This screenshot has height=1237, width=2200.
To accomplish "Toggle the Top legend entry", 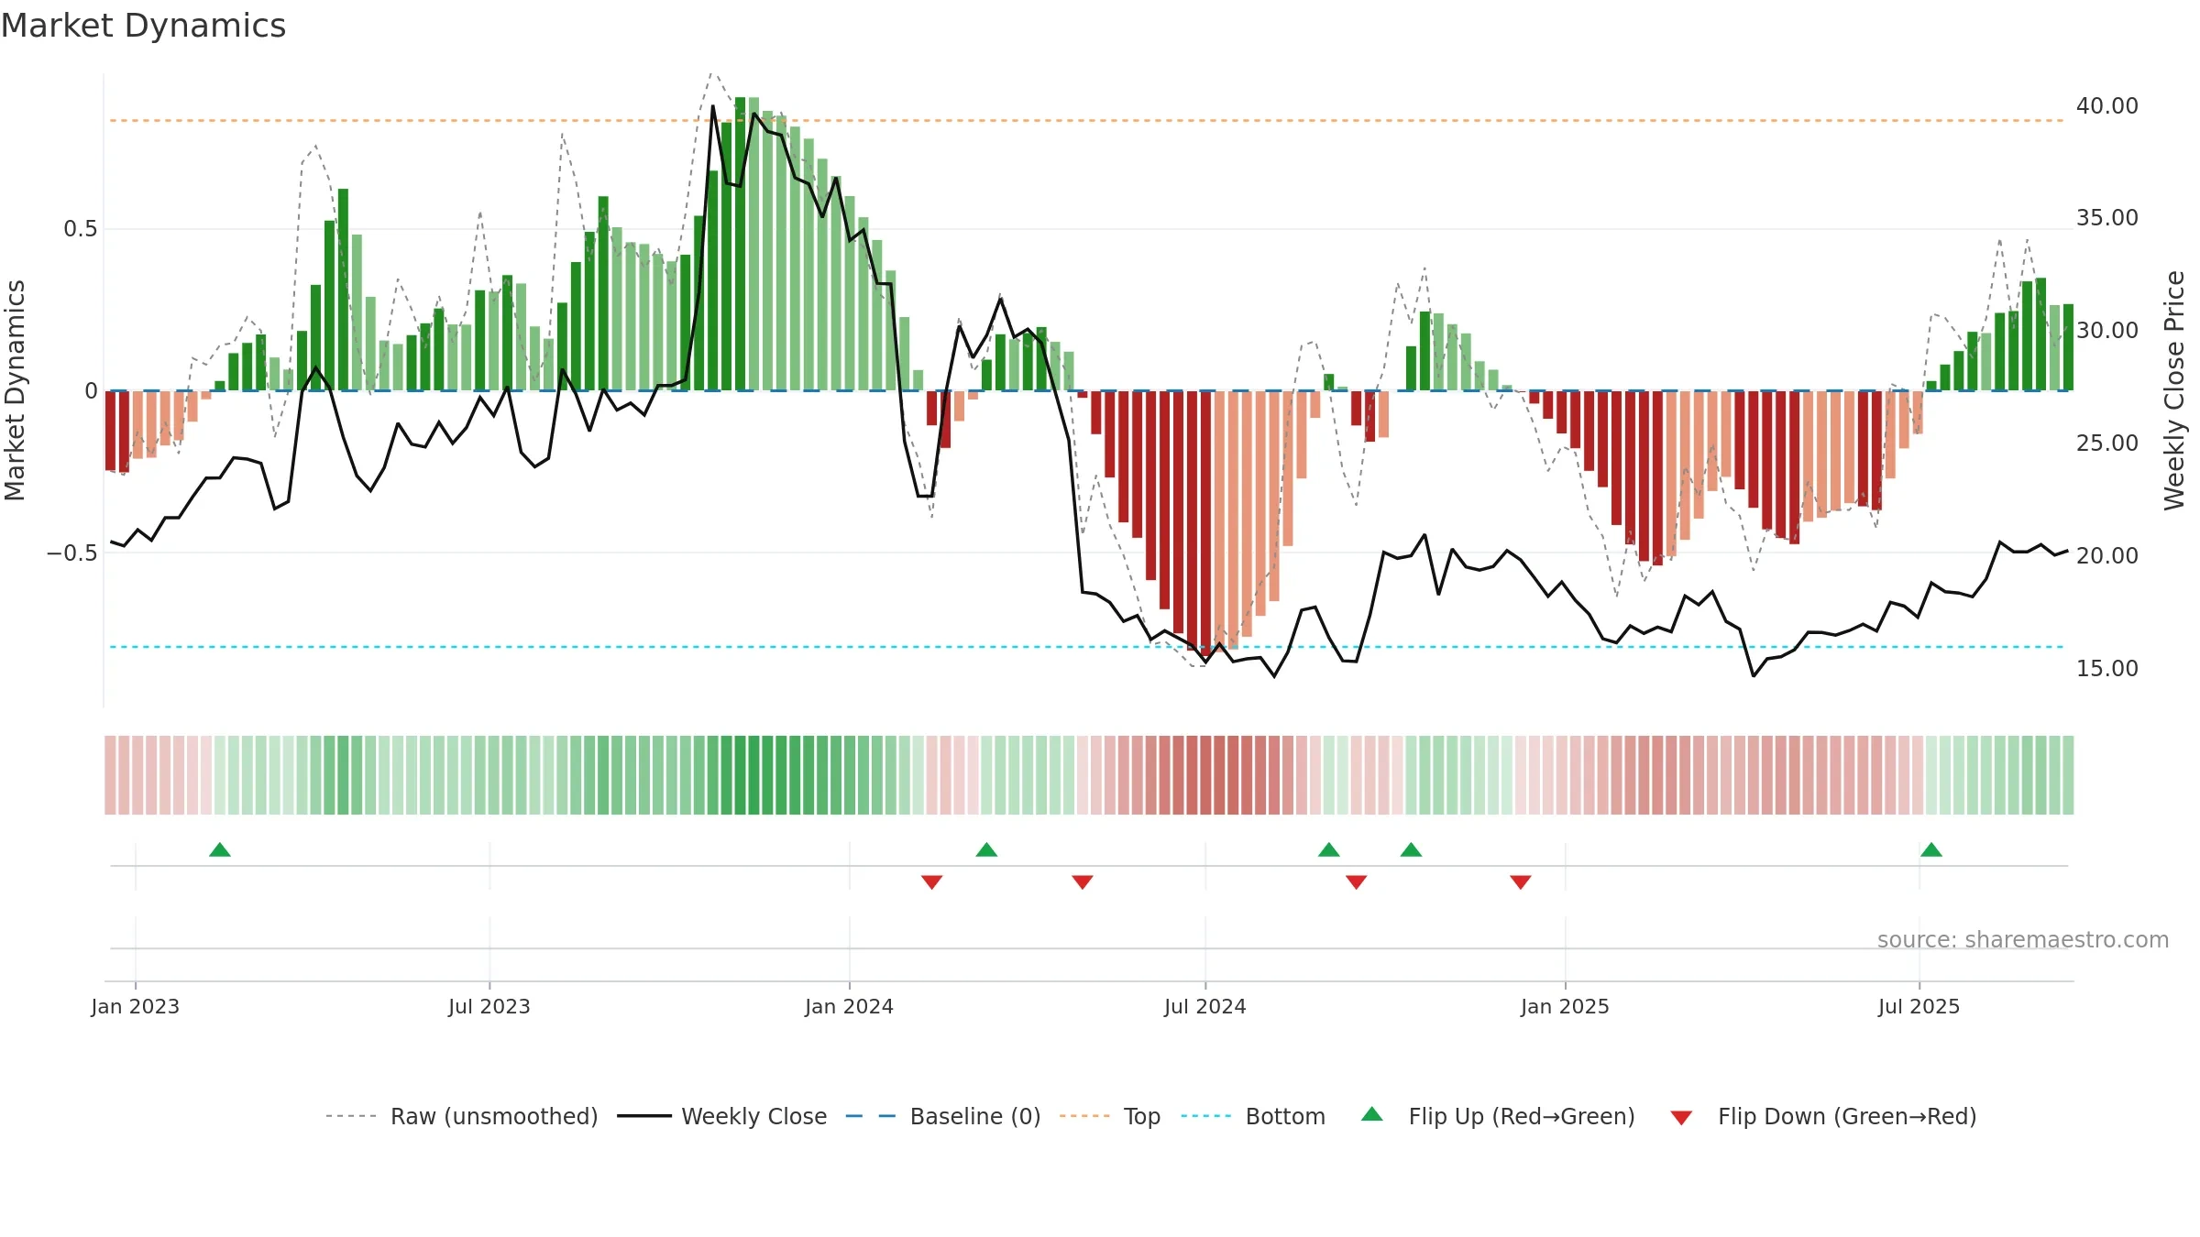I will [1110, 1116].
